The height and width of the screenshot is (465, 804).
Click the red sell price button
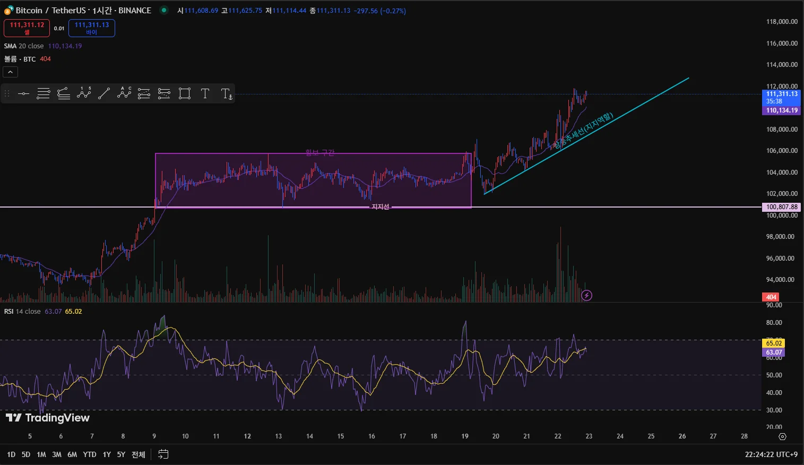27,28
